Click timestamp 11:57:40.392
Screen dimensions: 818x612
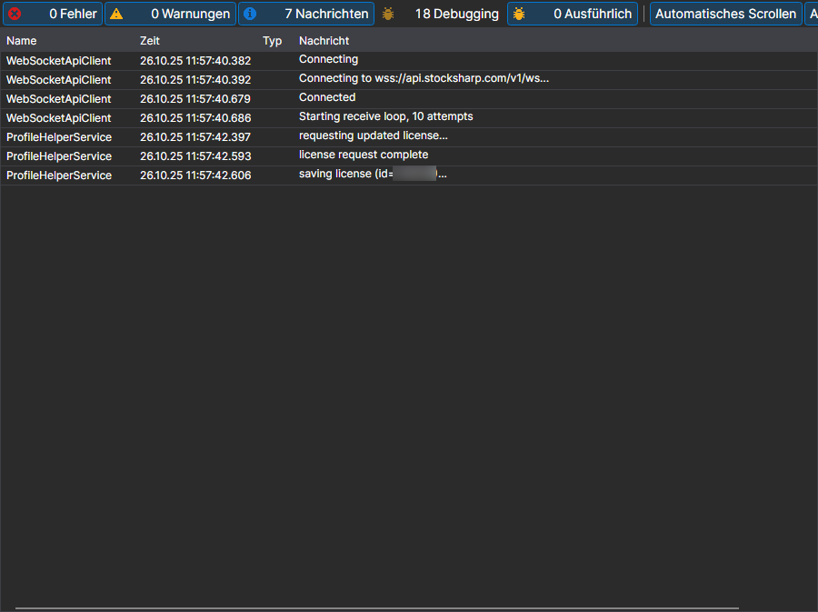(x=195, y=80)
